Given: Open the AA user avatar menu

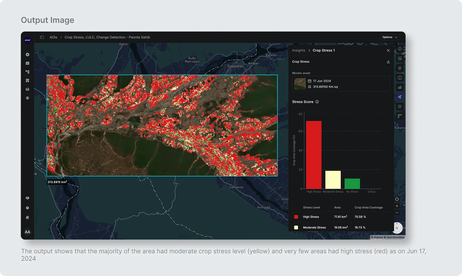Looking at the screenshot, I should click(x=28, y=232).
